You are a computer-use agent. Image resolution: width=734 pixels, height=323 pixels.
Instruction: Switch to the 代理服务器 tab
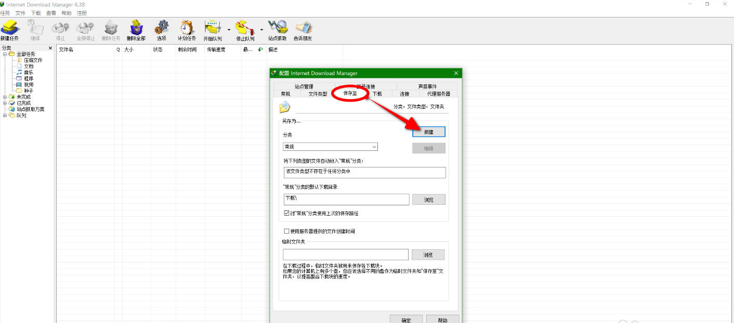pos(439,94)
